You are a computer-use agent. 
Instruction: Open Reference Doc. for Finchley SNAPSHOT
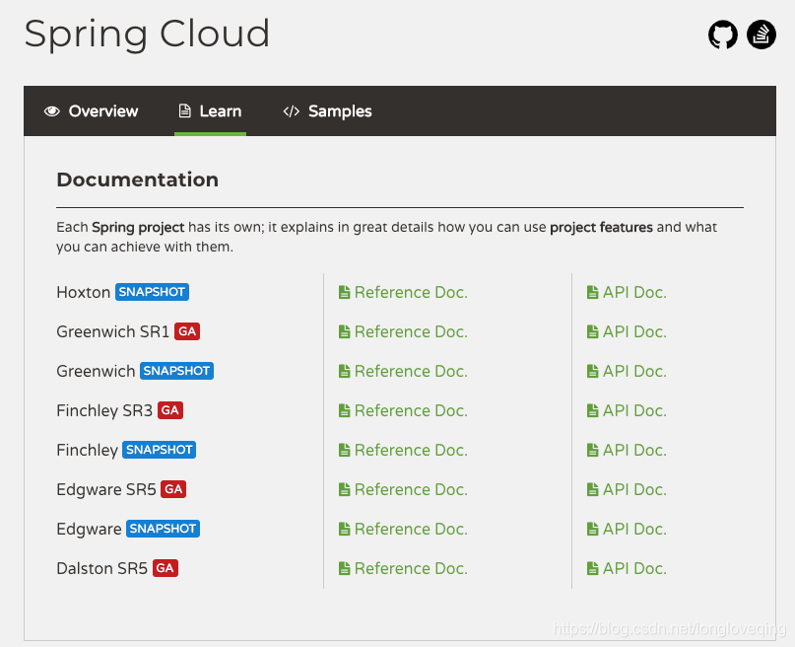(x=403, y=450)
